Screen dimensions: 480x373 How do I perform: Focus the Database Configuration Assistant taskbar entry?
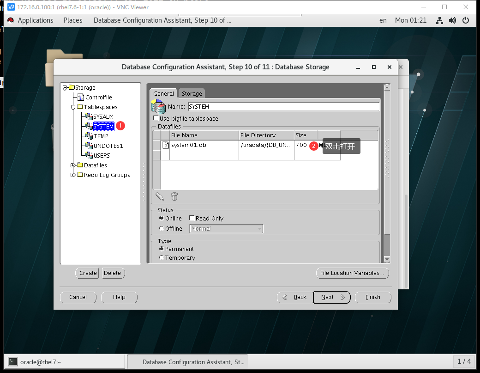point(187,361)
